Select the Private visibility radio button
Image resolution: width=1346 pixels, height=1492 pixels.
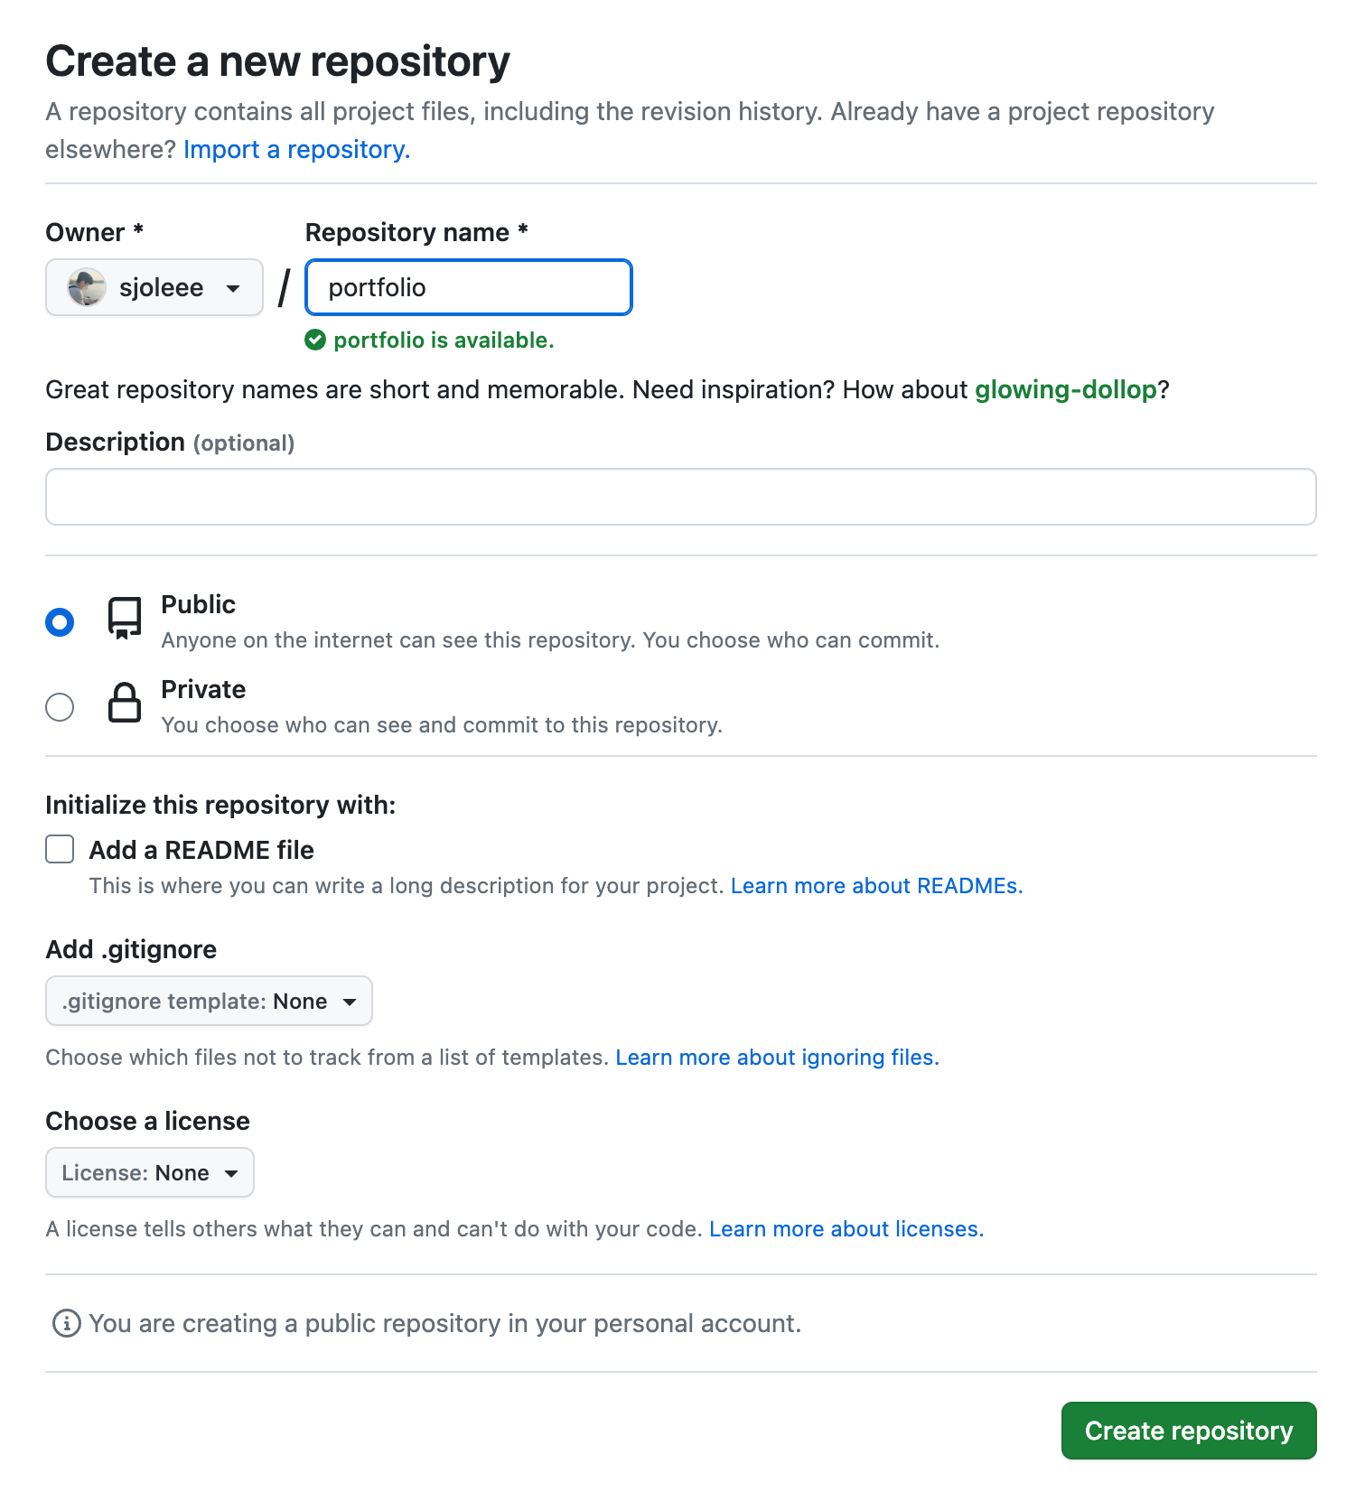(x=59, y=707)
